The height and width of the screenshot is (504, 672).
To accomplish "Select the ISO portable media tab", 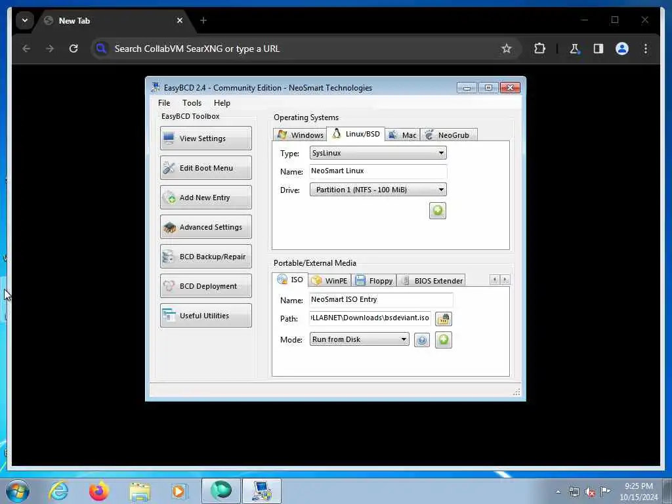I will (290, 280).
